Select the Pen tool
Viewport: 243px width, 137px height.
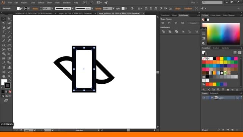pos(4,28)
